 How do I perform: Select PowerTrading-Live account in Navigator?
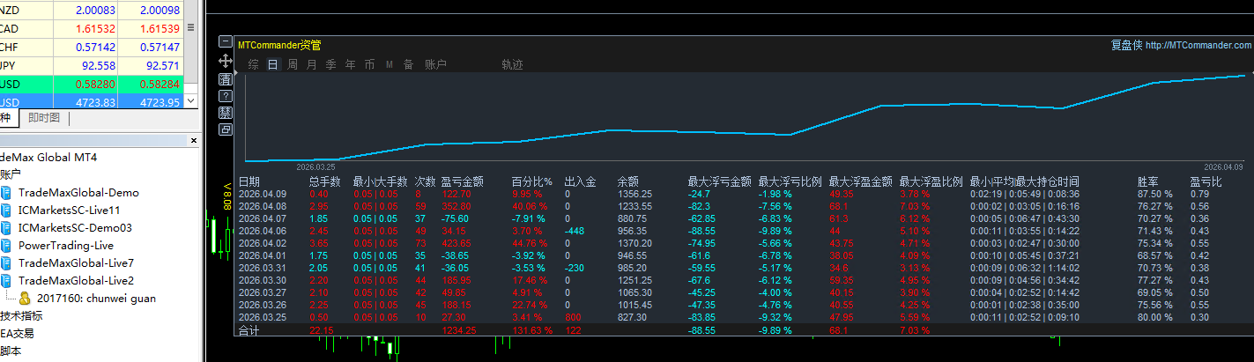pyautogui.click(x=66, y=245)
